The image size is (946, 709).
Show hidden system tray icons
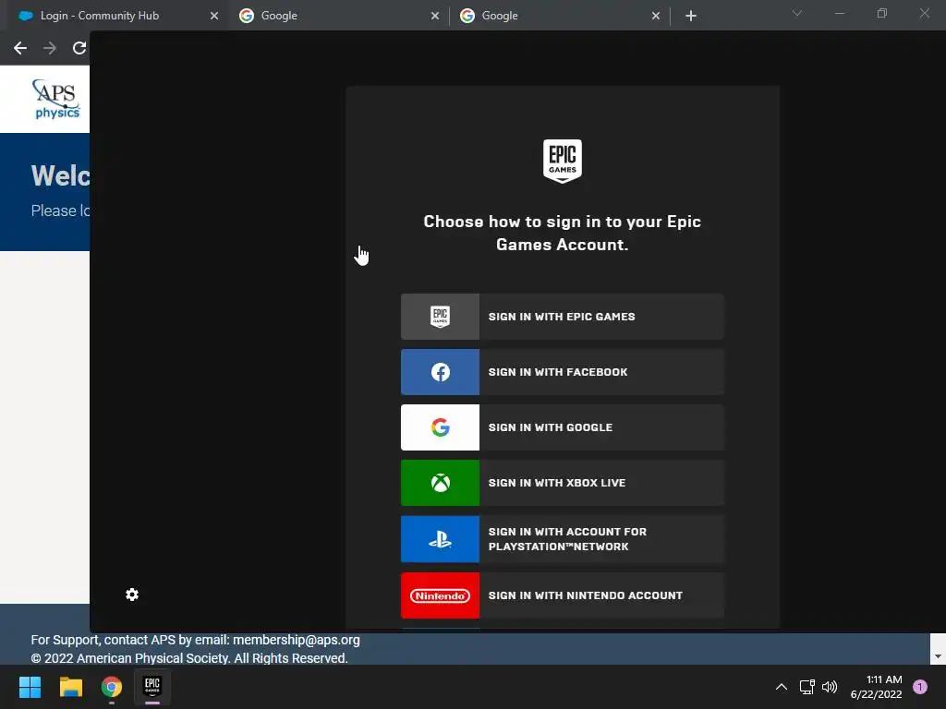coord(782,687)
